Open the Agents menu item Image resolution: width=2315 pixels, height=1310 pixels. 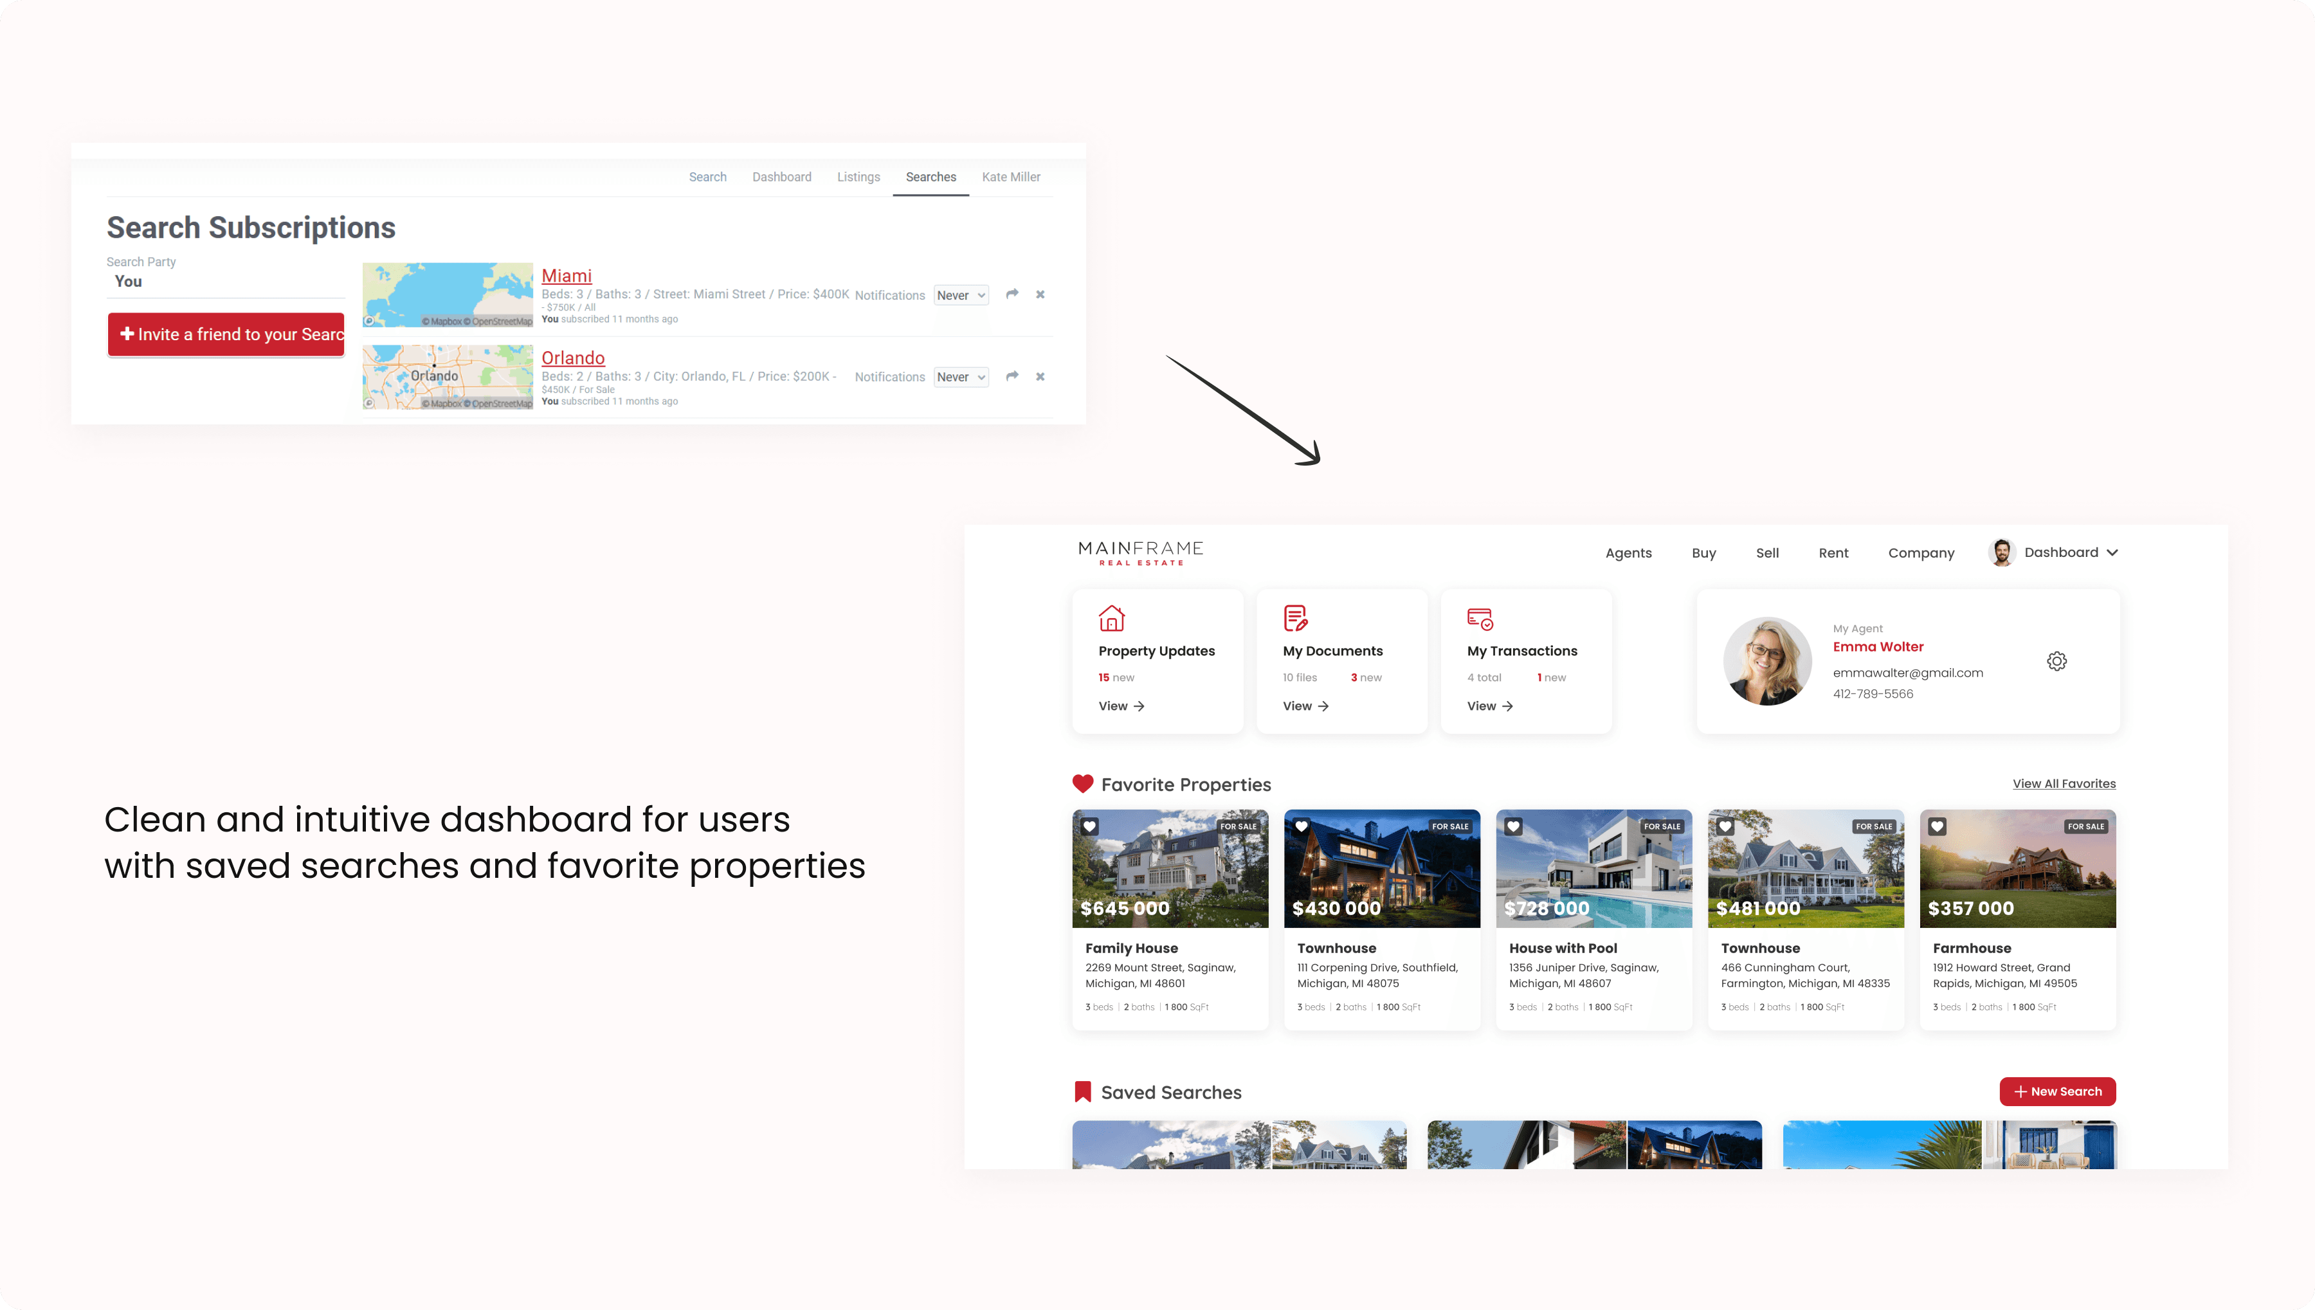(1628, 553)
